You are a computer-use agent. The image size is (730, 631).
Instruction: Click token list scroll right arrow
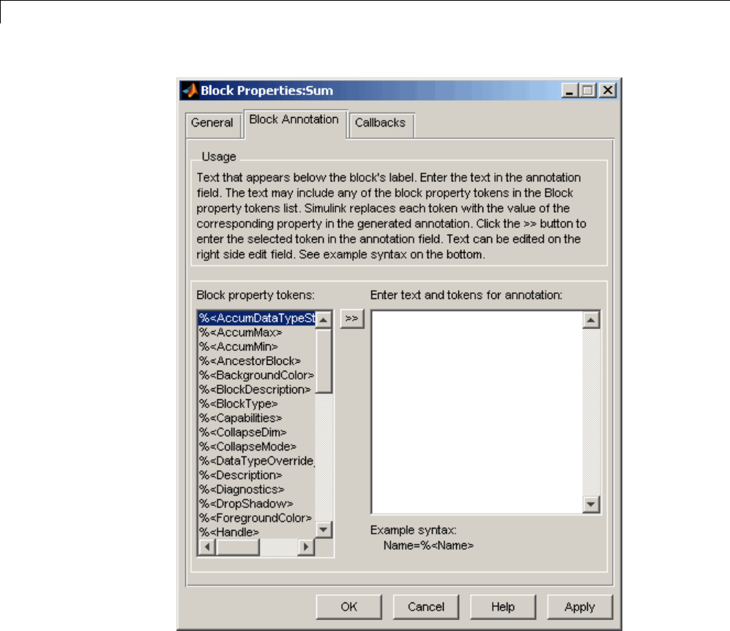click(x=306, y=547)
